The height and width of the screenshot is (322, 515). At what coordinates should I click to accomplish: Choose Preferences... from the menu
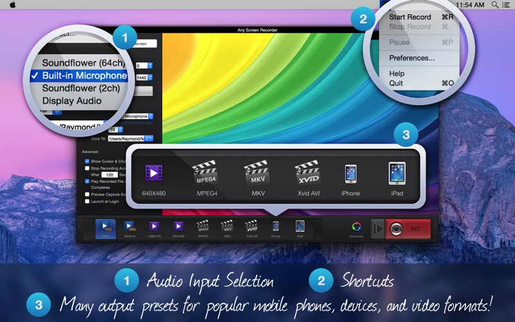click(412, 58)
